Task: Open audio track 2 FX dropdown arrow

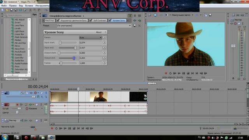Action: (x=33, y=105)
